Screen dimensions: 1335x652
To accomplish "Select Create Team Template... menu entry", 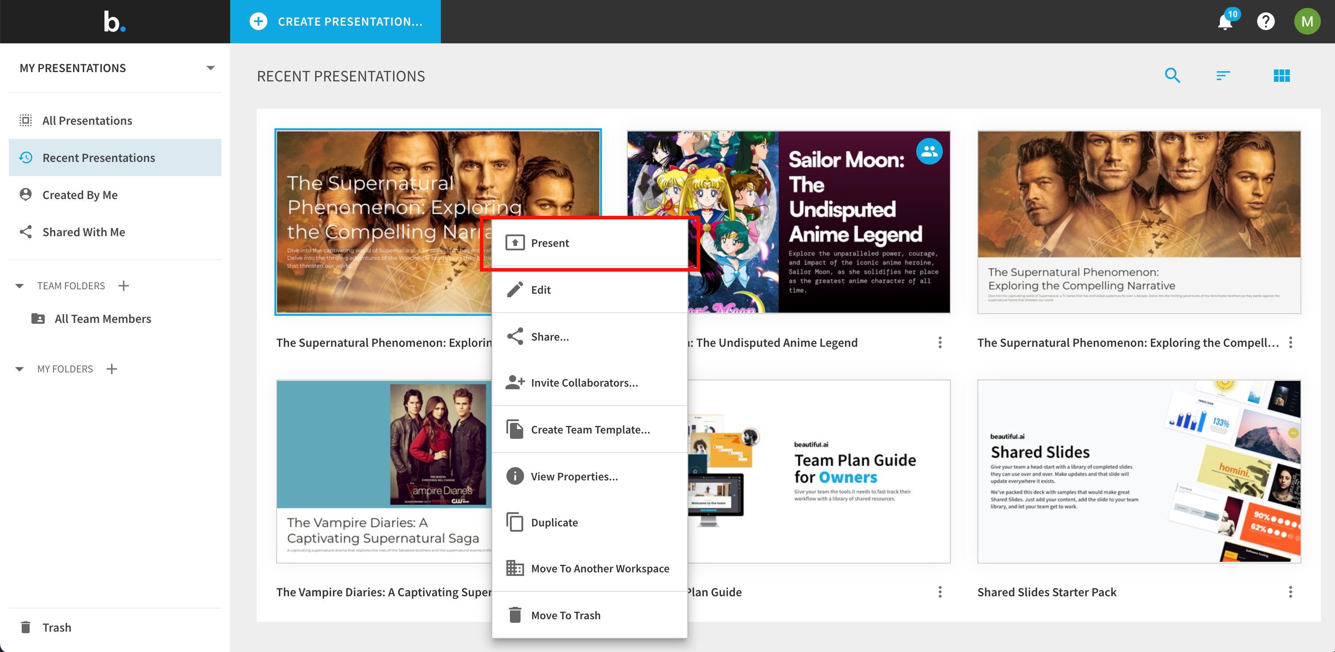I will coord(589,430).
